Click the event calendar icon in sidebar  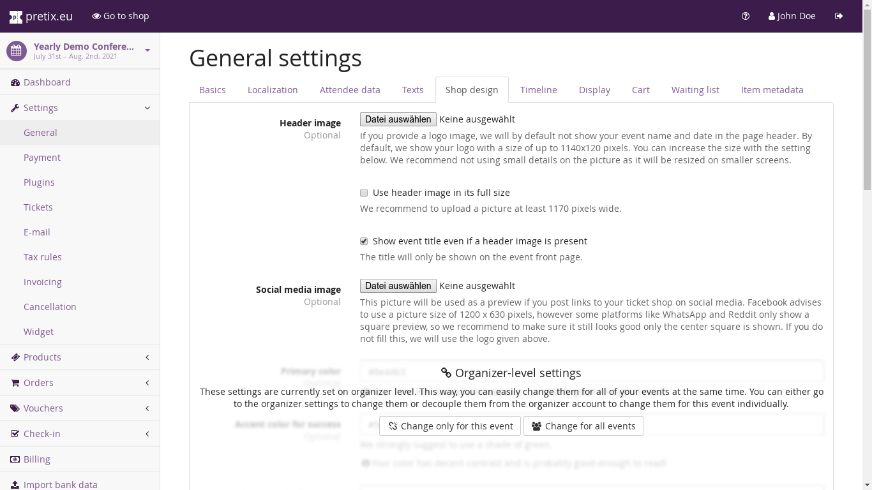tap(17, 51)
